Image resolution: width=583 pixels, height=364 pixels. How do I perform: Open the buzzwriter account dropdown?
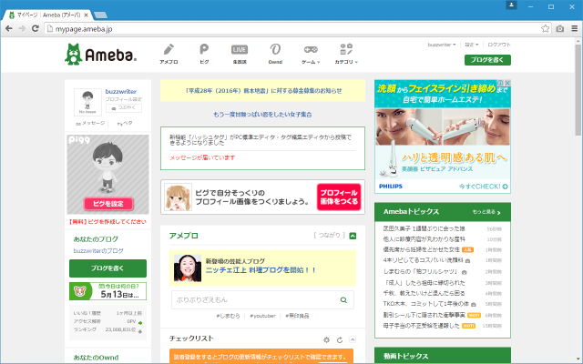pyautogui.click(x=441, y=45)
